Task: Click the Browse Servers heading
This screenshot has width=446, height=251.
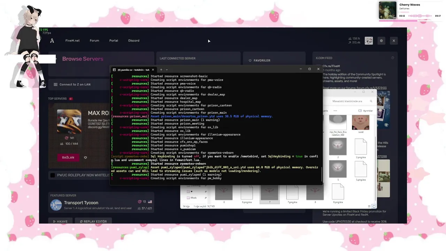Action: pyautogui.click(x=83, y=59)
